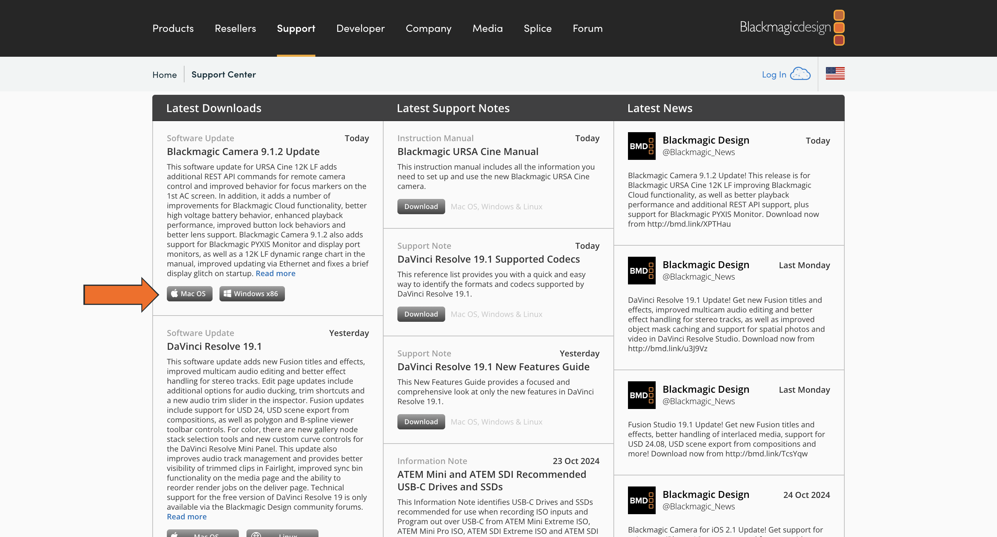The width and height of the screenshot is (997, 537).
Task: Click Read more under DaVinci Resolve 19.1
Action: (x=187, y=517)
